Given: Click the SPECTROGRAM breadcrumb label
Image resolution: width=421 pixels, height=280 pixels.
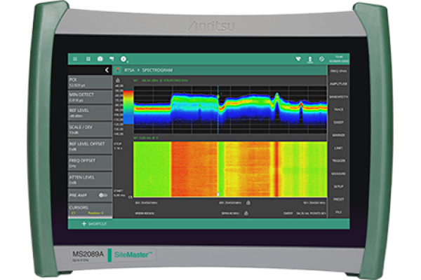Looking at the screenshot, I should click(157, 70).
